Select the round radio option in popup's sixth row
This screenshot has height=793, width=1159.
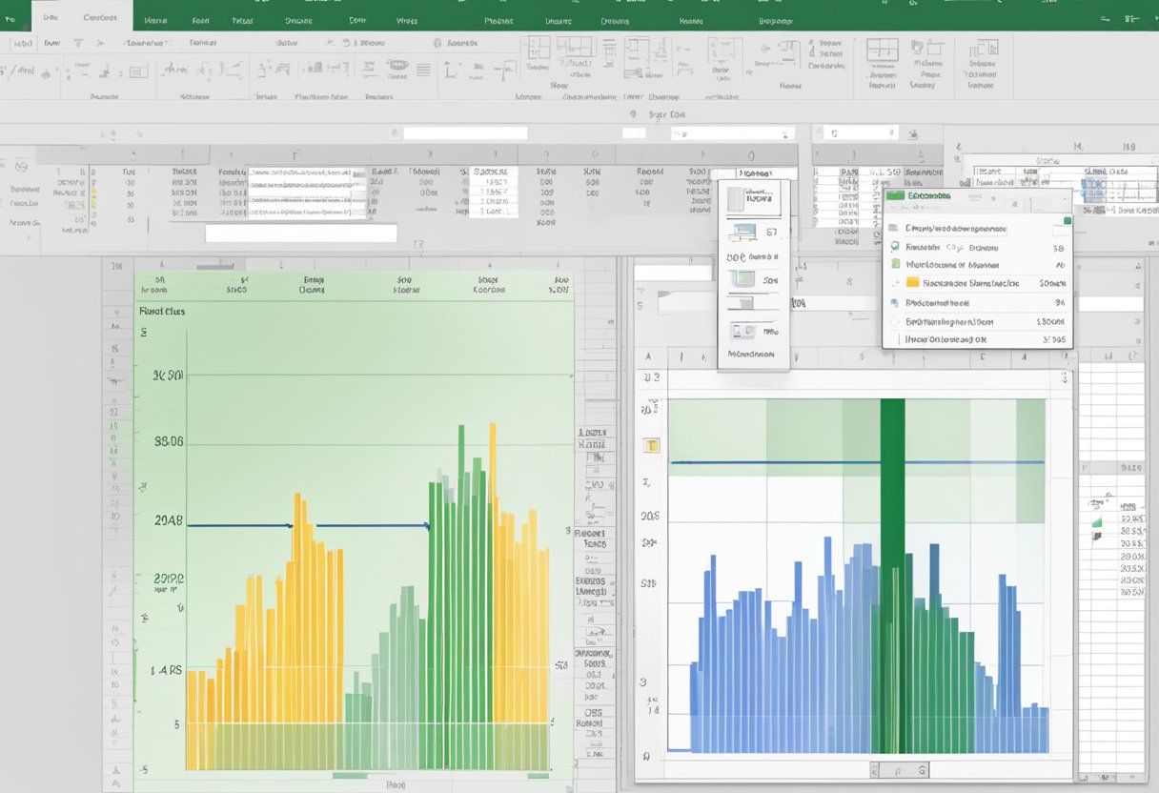[x=895, y=321]
